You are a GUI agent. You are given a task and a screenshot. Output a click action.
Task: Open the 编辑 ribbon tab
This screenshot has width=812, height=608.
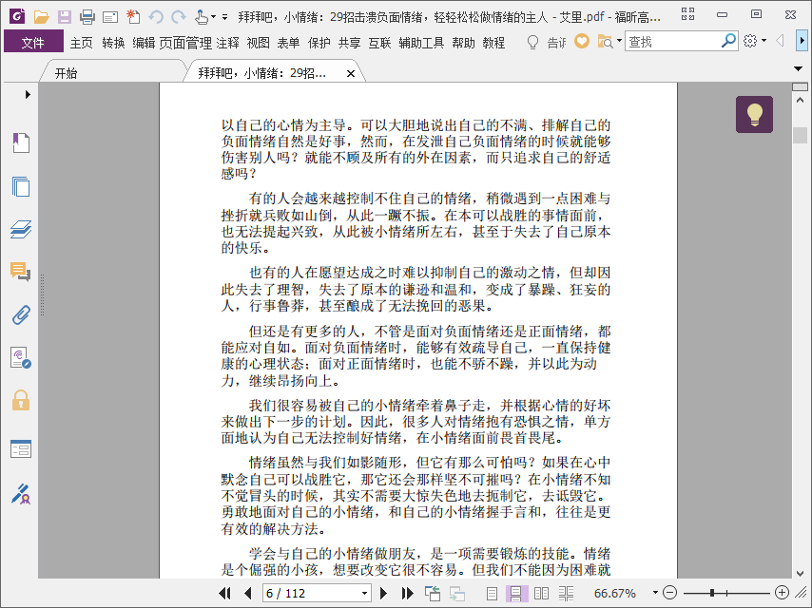click(144, 43)
